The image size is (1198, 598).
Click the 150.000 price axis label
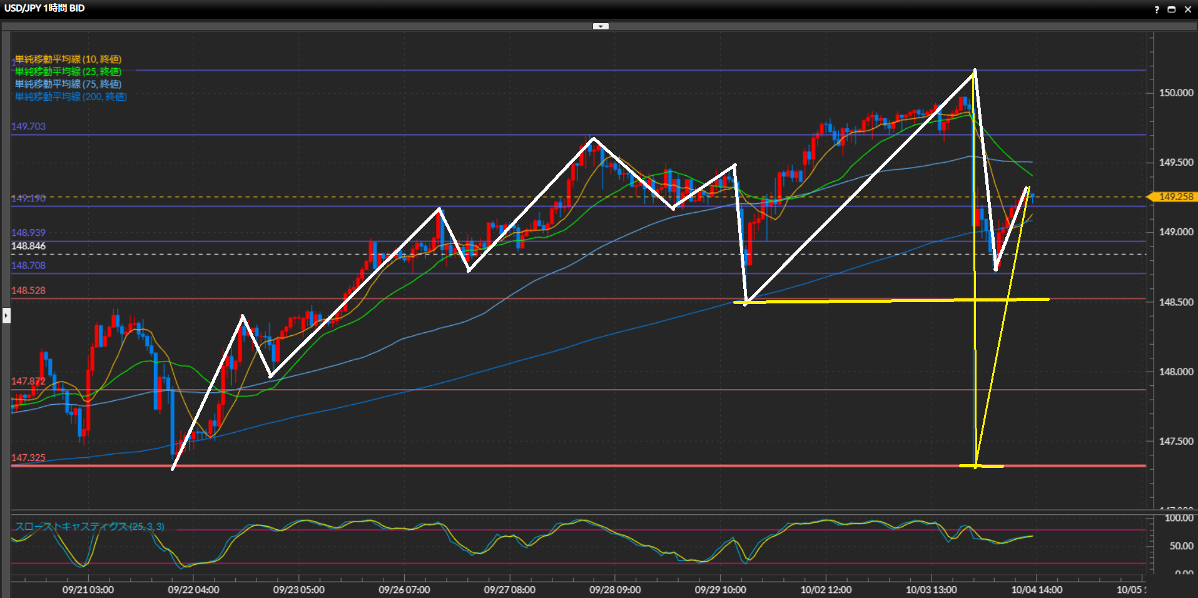pos(1175,93)
